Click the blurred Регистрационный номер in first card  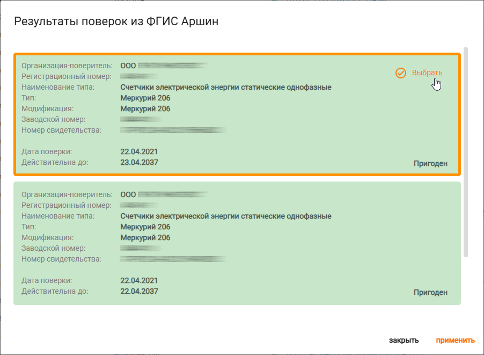139,76
